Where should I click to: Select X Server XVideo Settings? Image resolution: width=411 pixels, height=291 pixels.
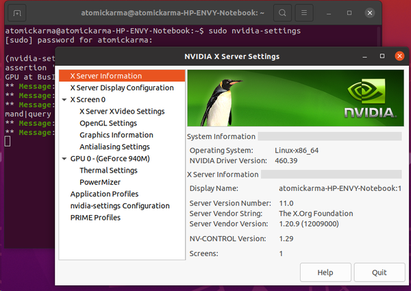pyautogui.click(x=122, y=112)
